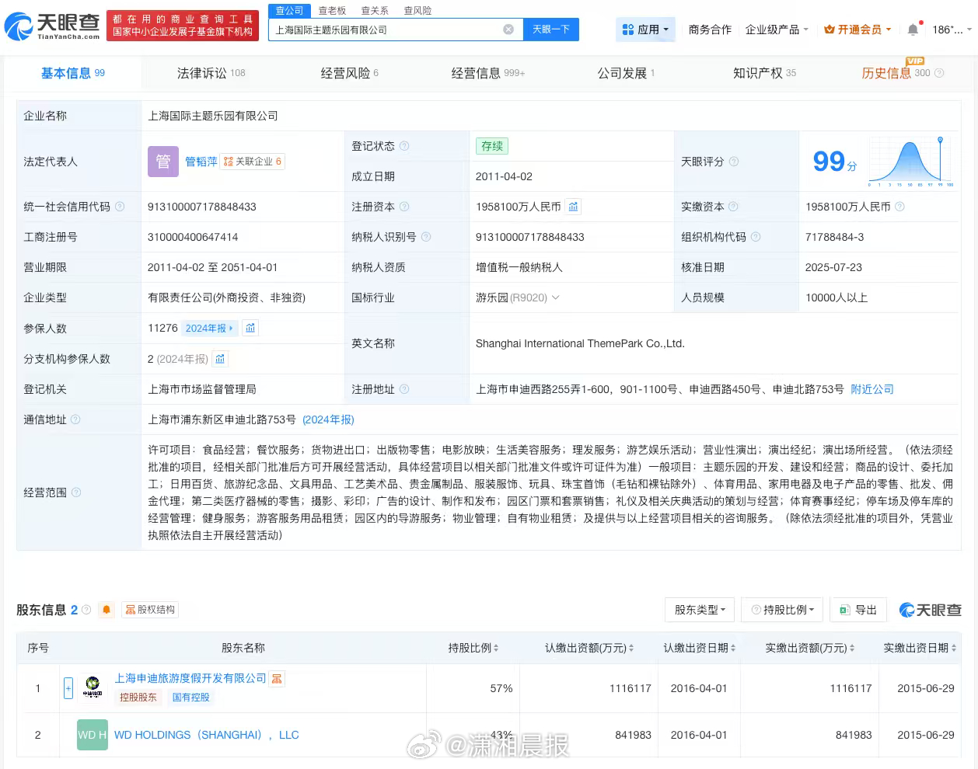Open the 历史信息 VIP tab

pos(896,73)
